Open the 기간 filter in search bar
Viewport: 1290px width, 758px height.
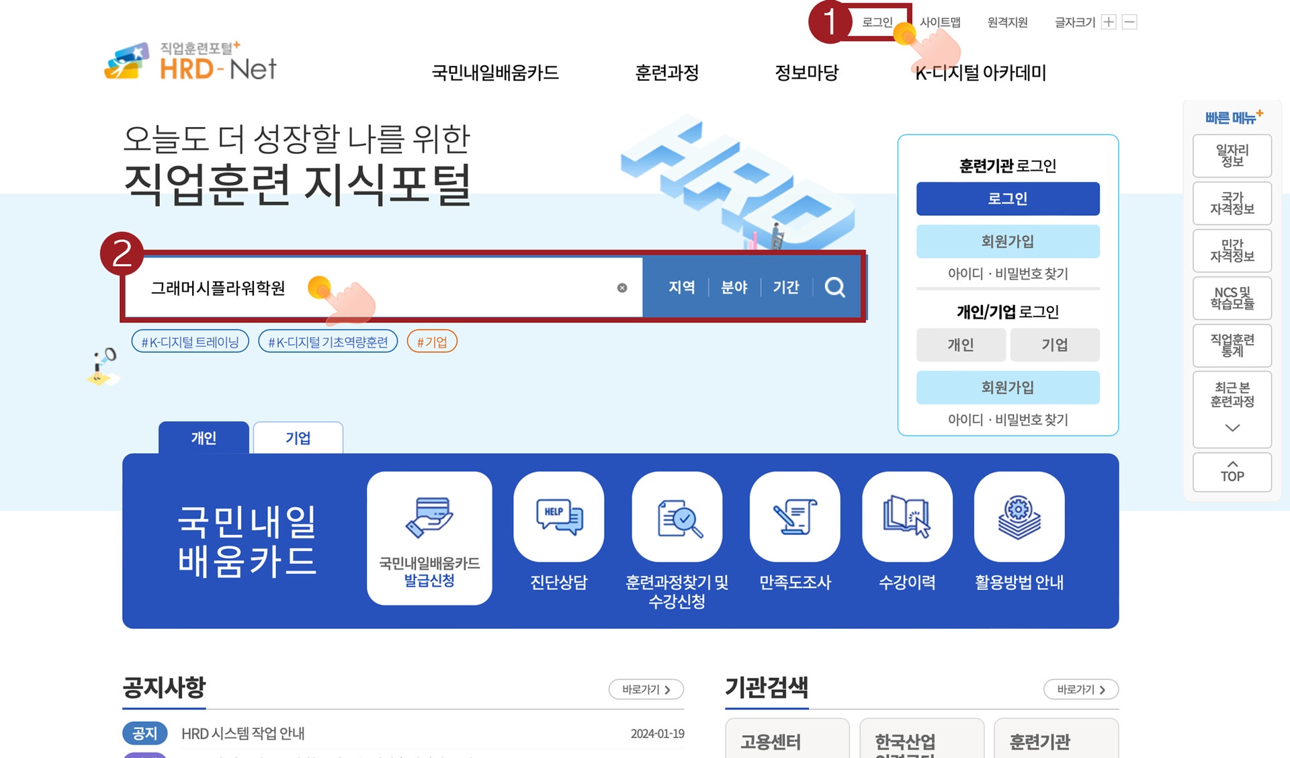785,288
